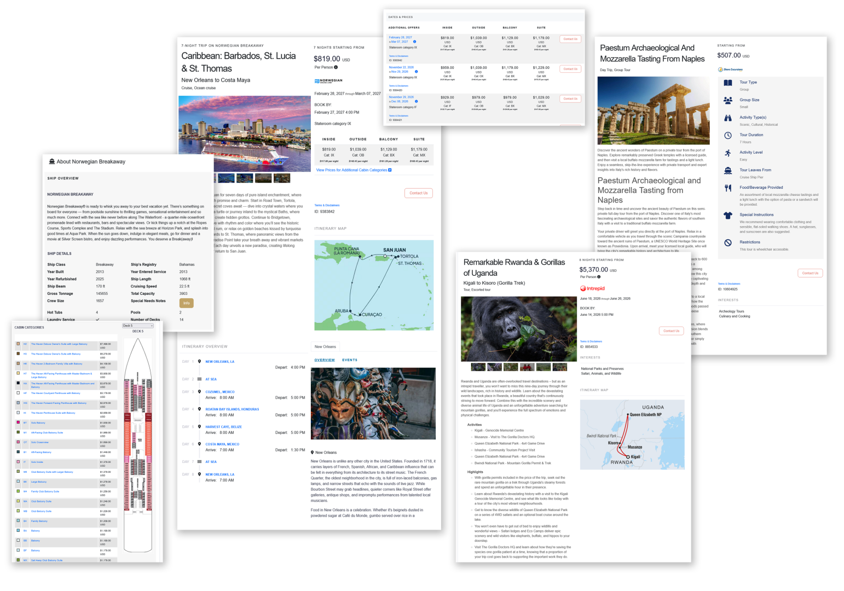Click the Tour Leaves From ship icon
The width and height of the screenshot is (844, 591).
pos(728,170)
